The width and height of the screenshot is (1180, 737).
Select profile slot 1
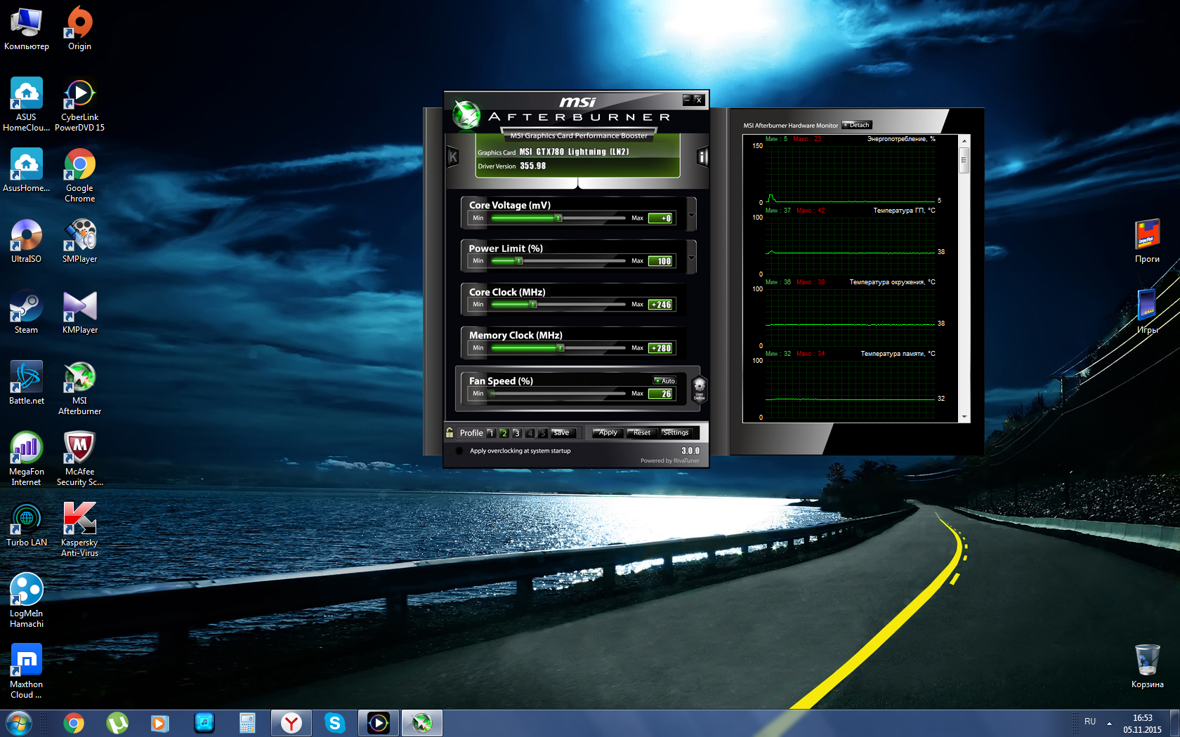coord(491,433)
